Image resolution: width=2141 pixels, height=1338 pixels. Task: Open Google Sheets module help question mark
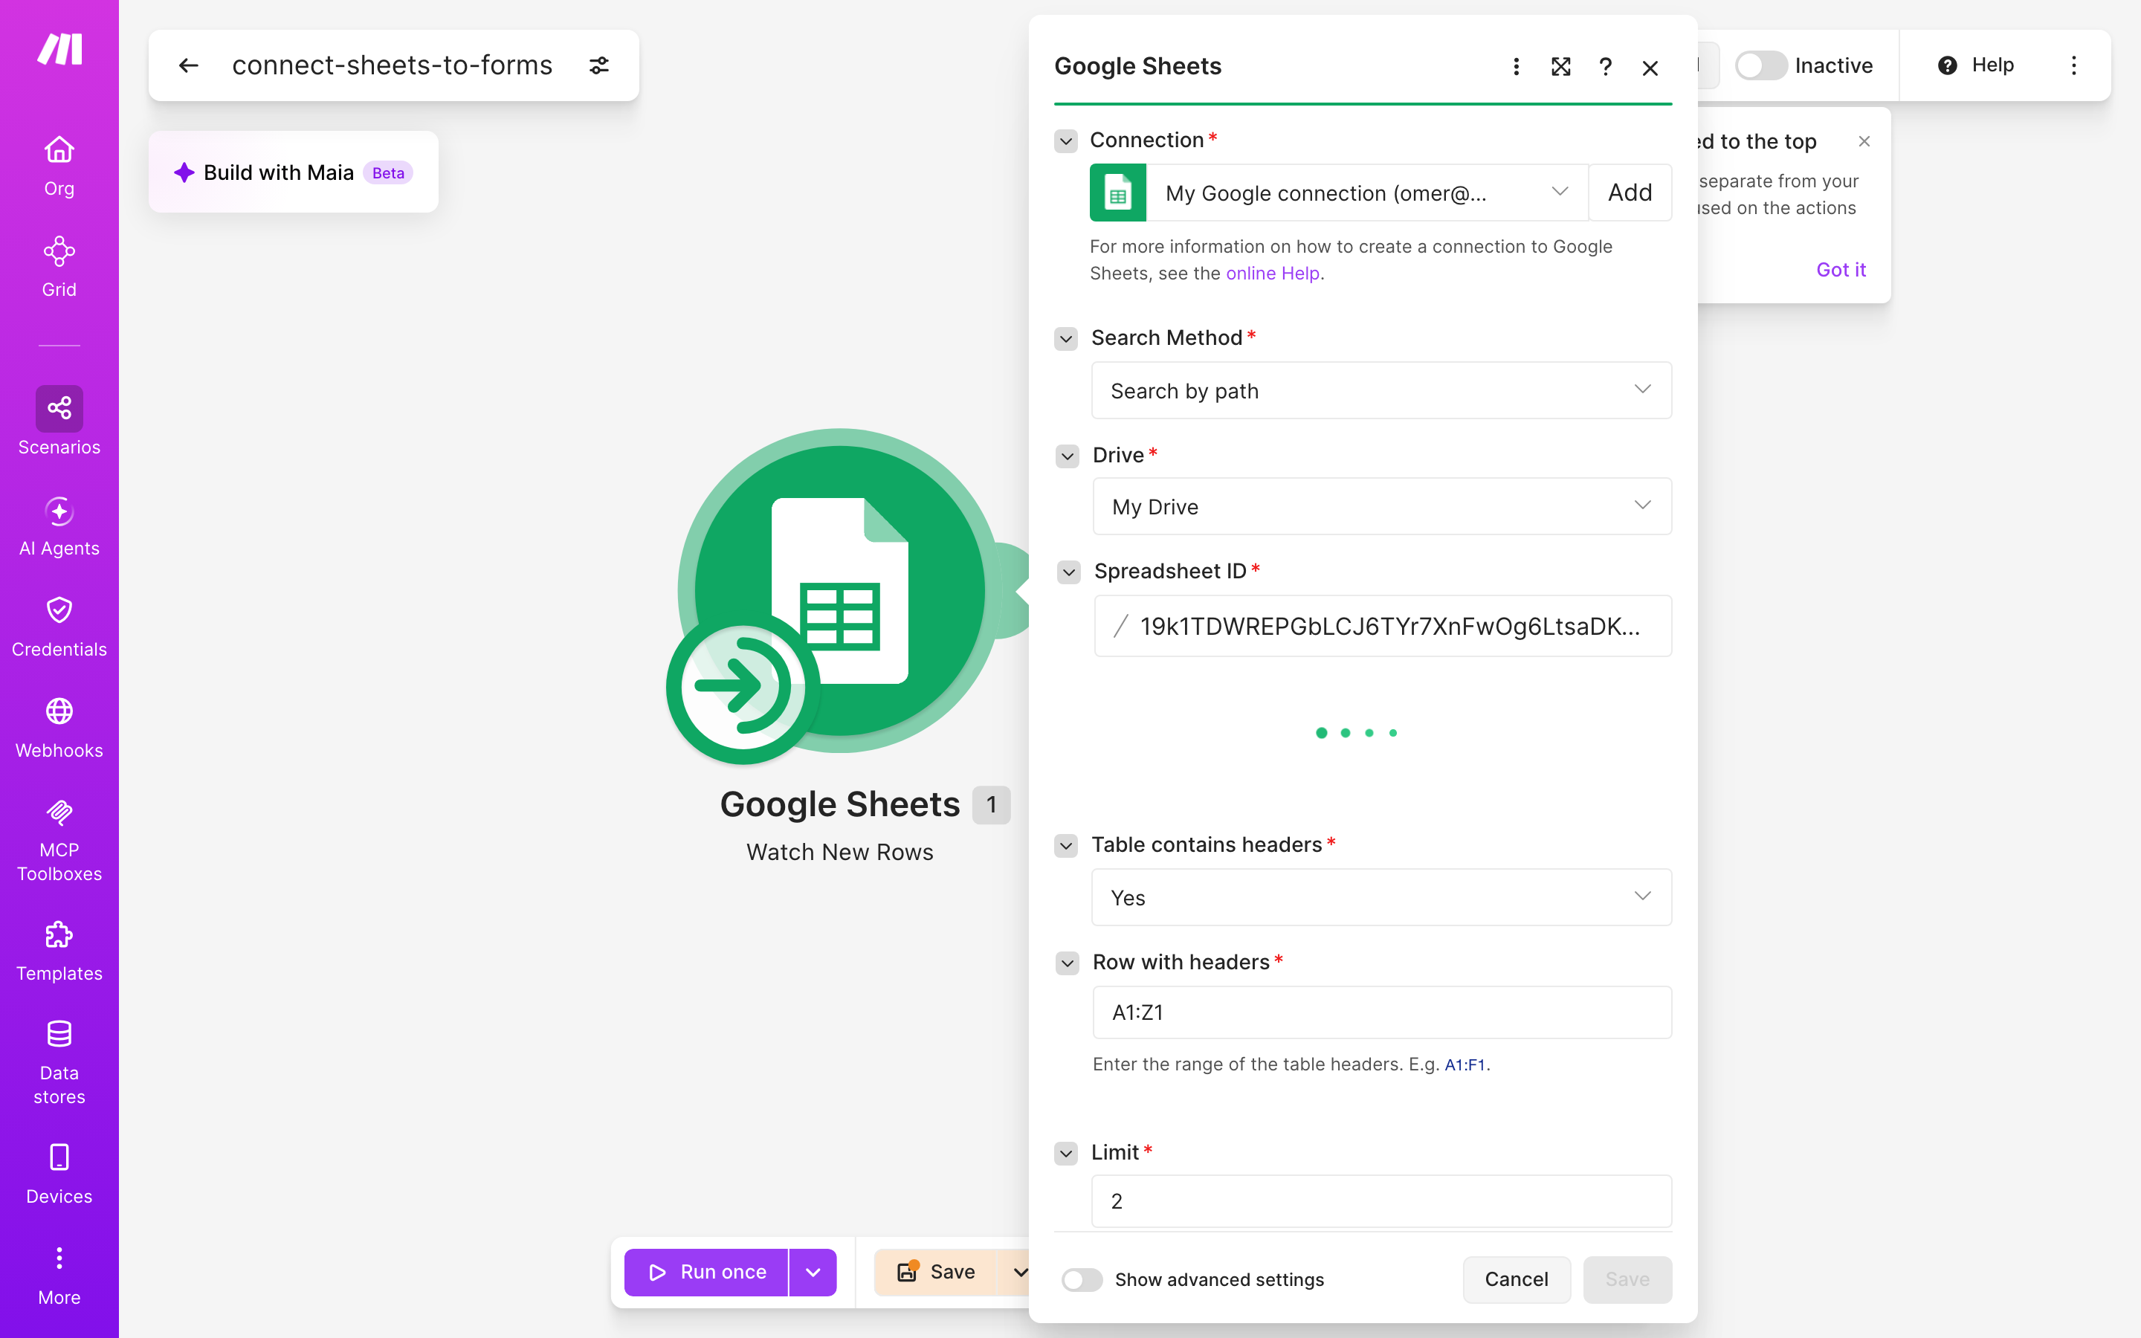tap(1606, 67)
